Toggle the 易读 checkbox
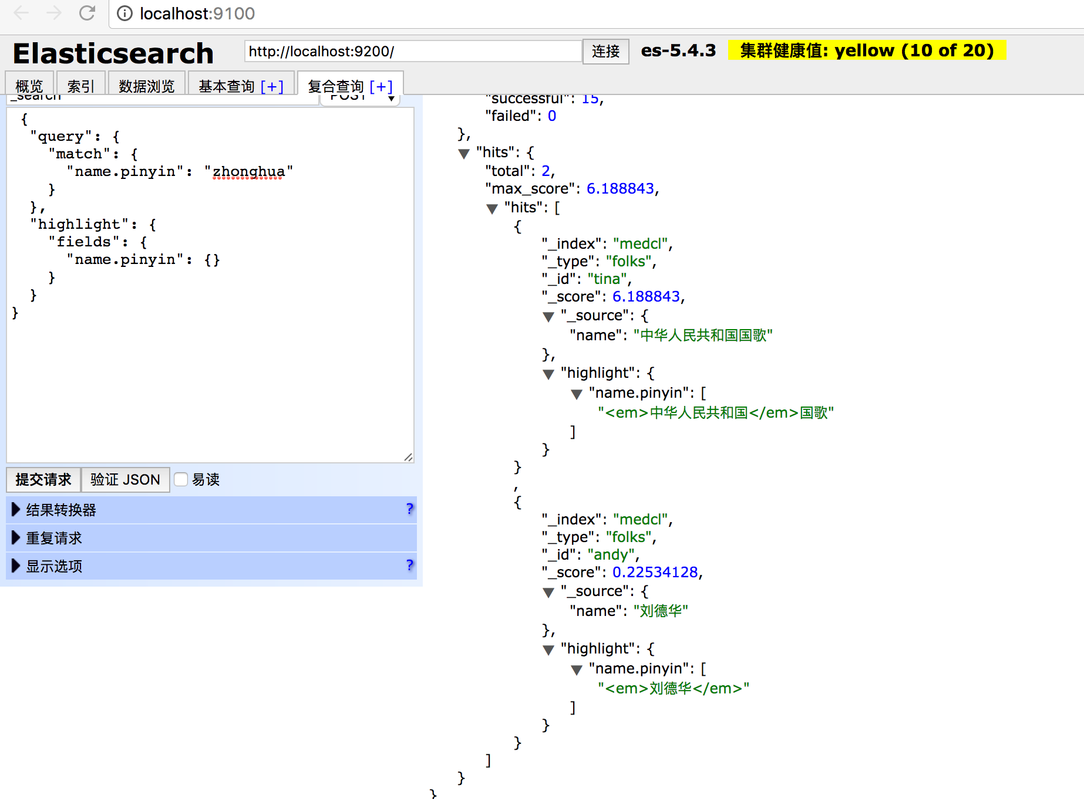Image resolution: width=1084 pixels, height=799 pixels. [x=181, y=479]
